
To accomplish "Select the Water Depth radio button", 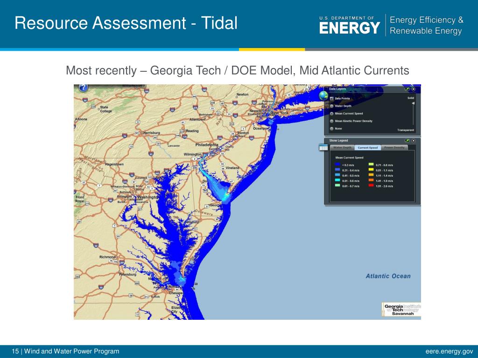I will pos(332,106).
